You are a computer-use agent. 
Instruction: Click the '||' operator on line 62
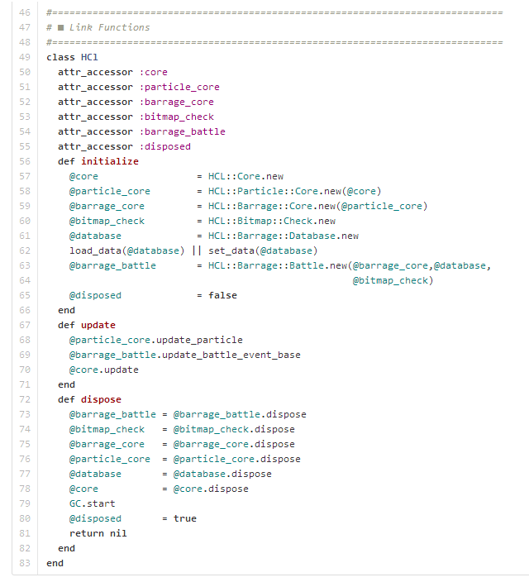click(197, 250)
